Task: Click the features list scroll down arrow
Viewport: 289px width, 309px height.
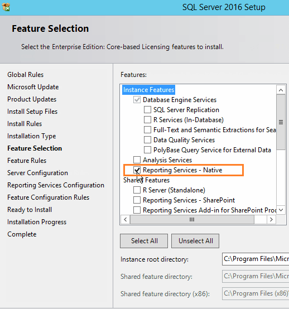Action: [281, 210]
